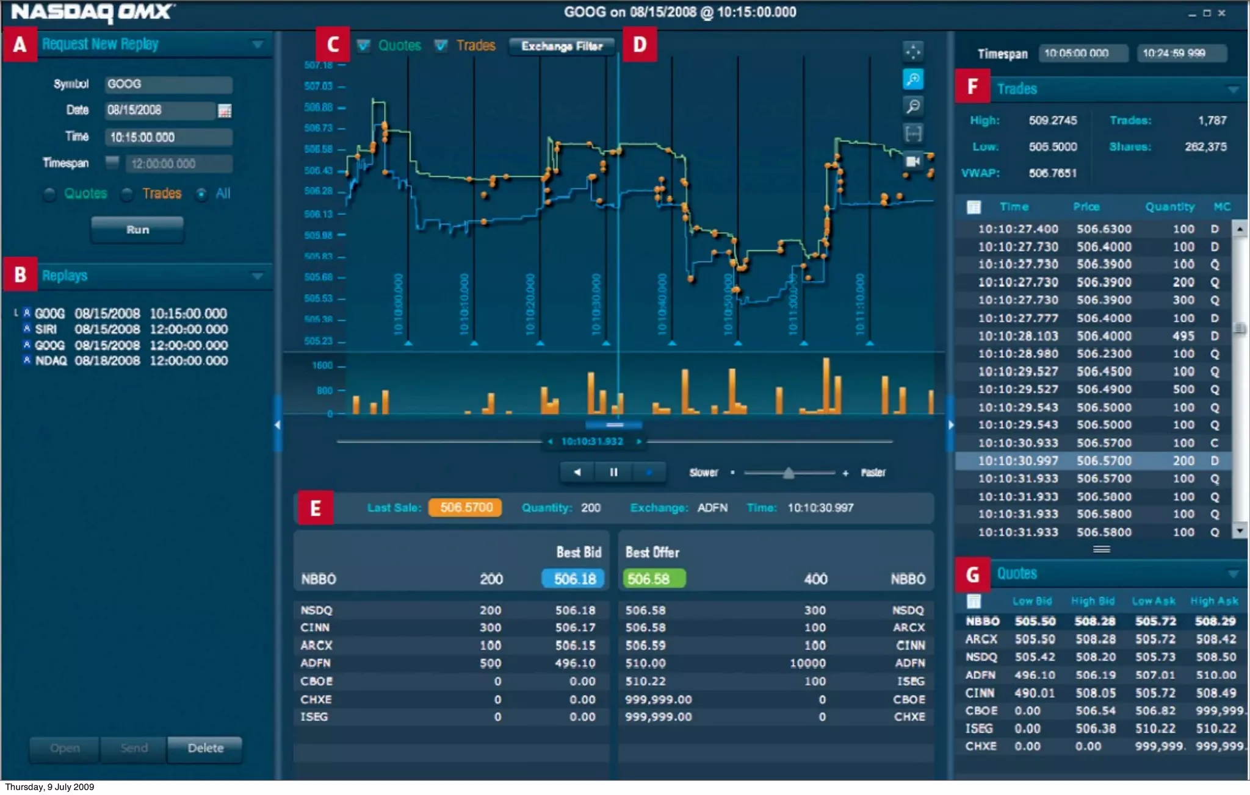
Task: Click the play backward arrow button
Action: click(x=577, y=472)
